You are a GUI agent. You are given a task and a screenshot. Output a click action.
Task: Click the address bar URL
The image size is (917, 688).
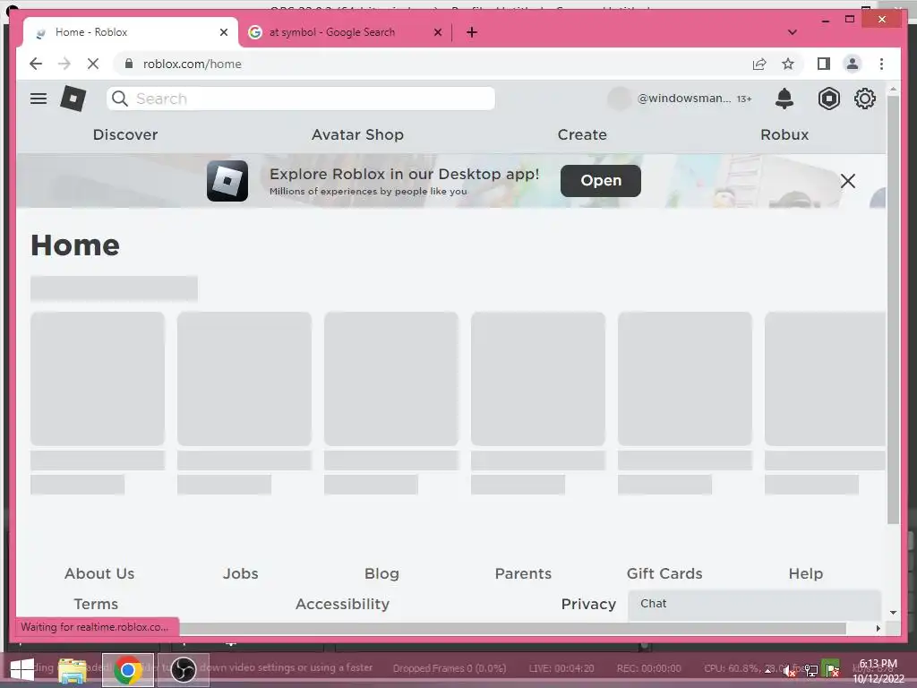(192, 64)
